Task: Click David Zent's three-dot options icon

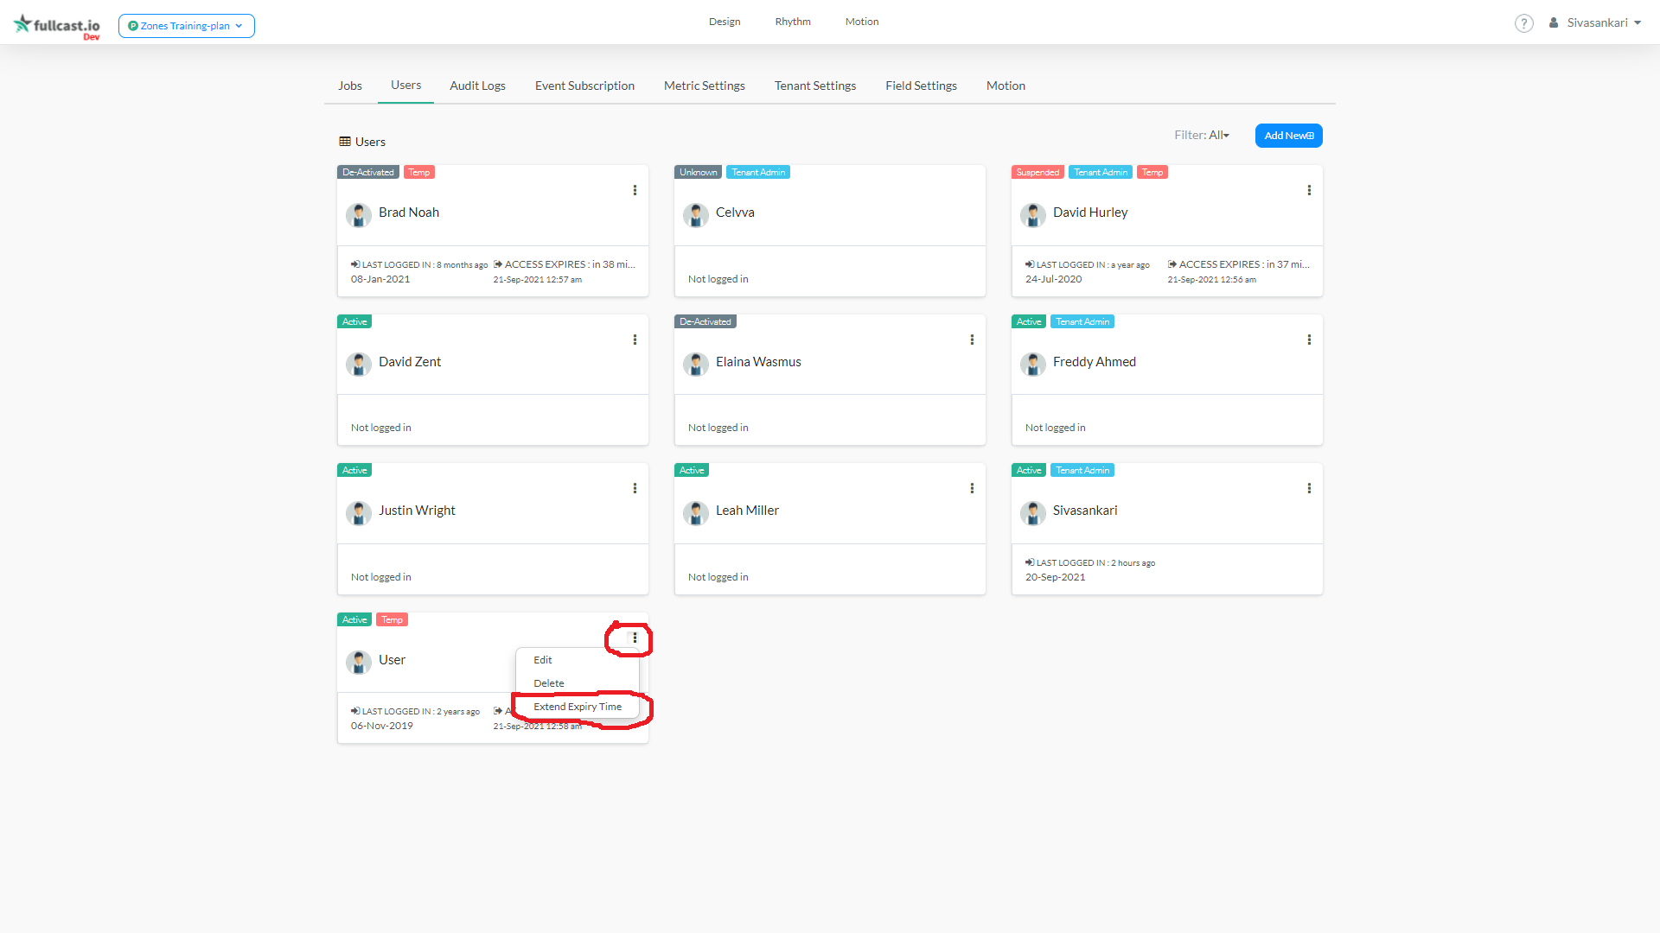Action: [635, 340]
